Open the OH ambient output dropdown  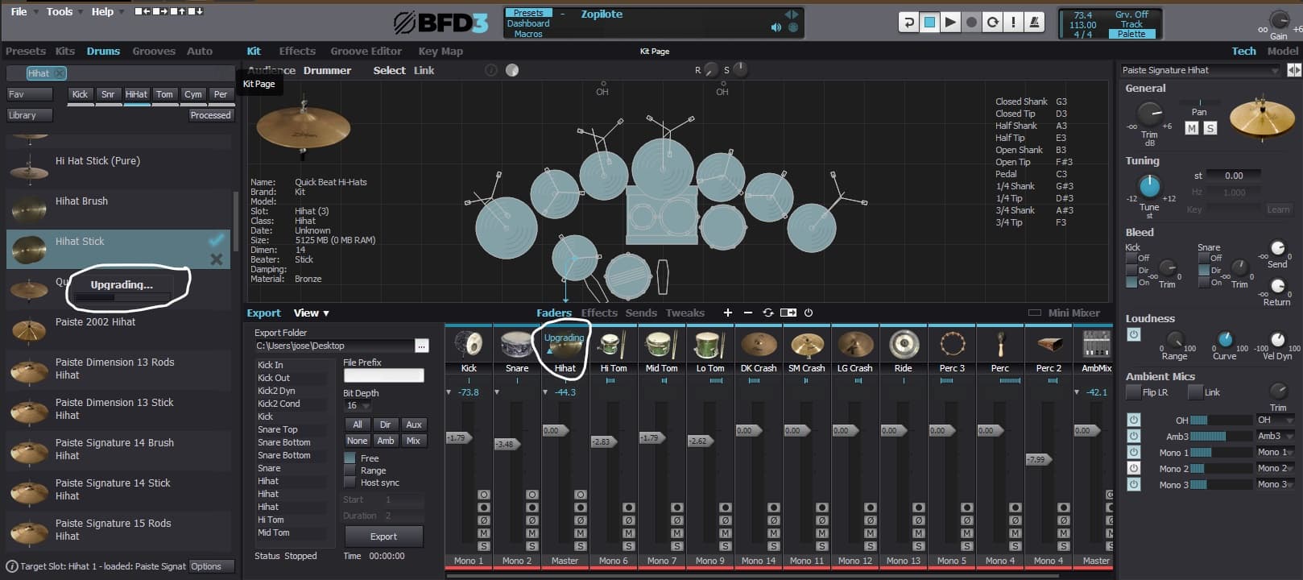point(1276,420)
